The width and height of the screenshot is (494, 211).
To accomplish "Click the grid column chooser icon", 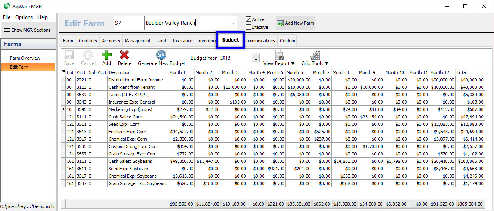I will [x=63, y=72].
